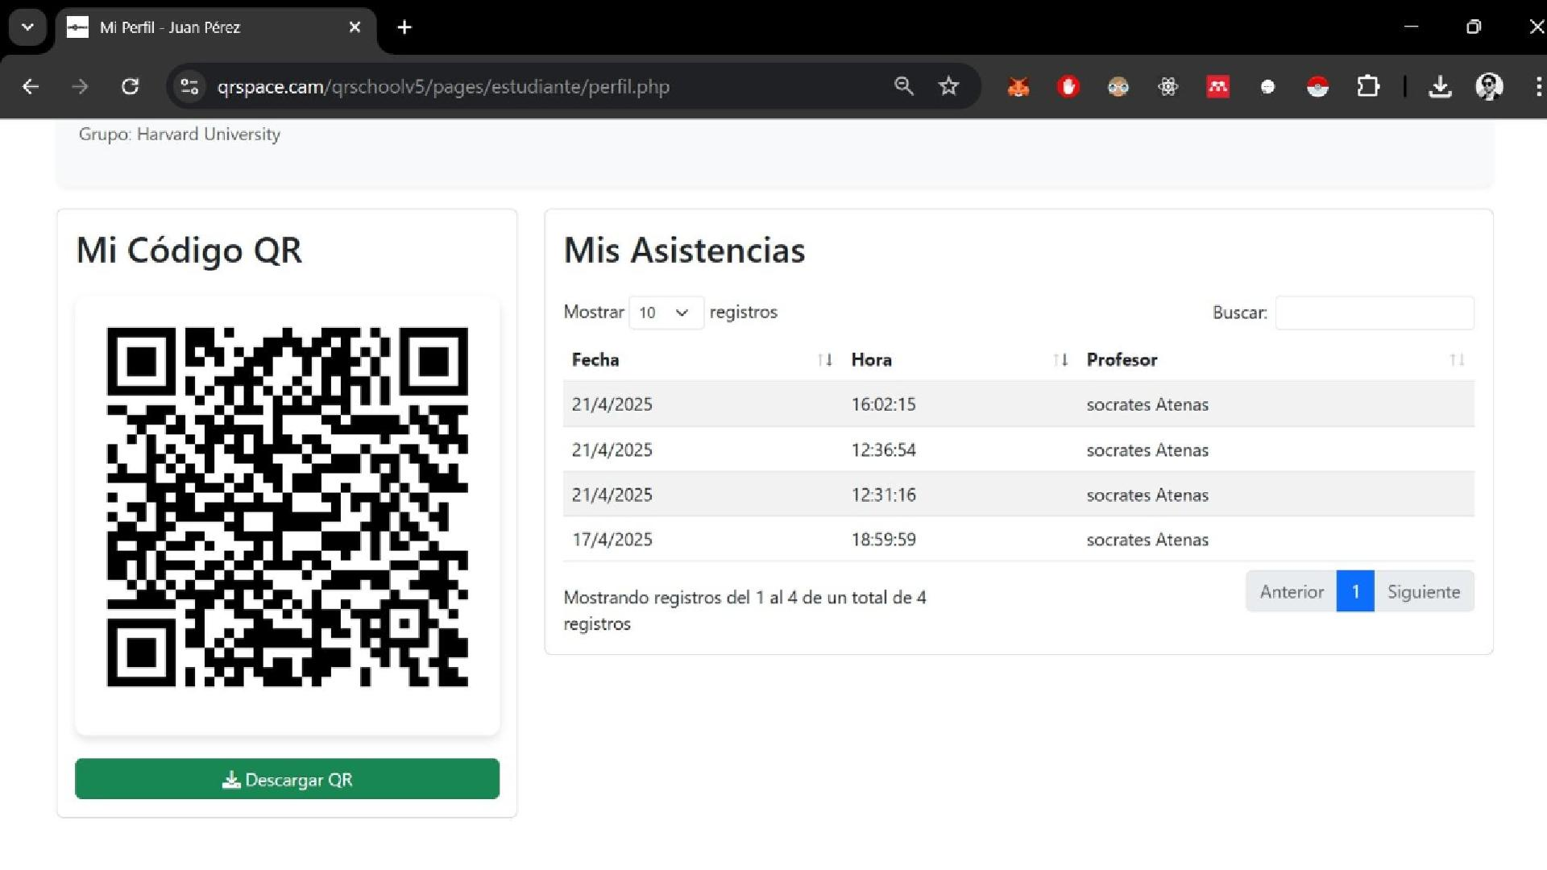This screenshot has width=1547, height=870.
Task: Select page 1 in pagination
Action: (1355, 592)
